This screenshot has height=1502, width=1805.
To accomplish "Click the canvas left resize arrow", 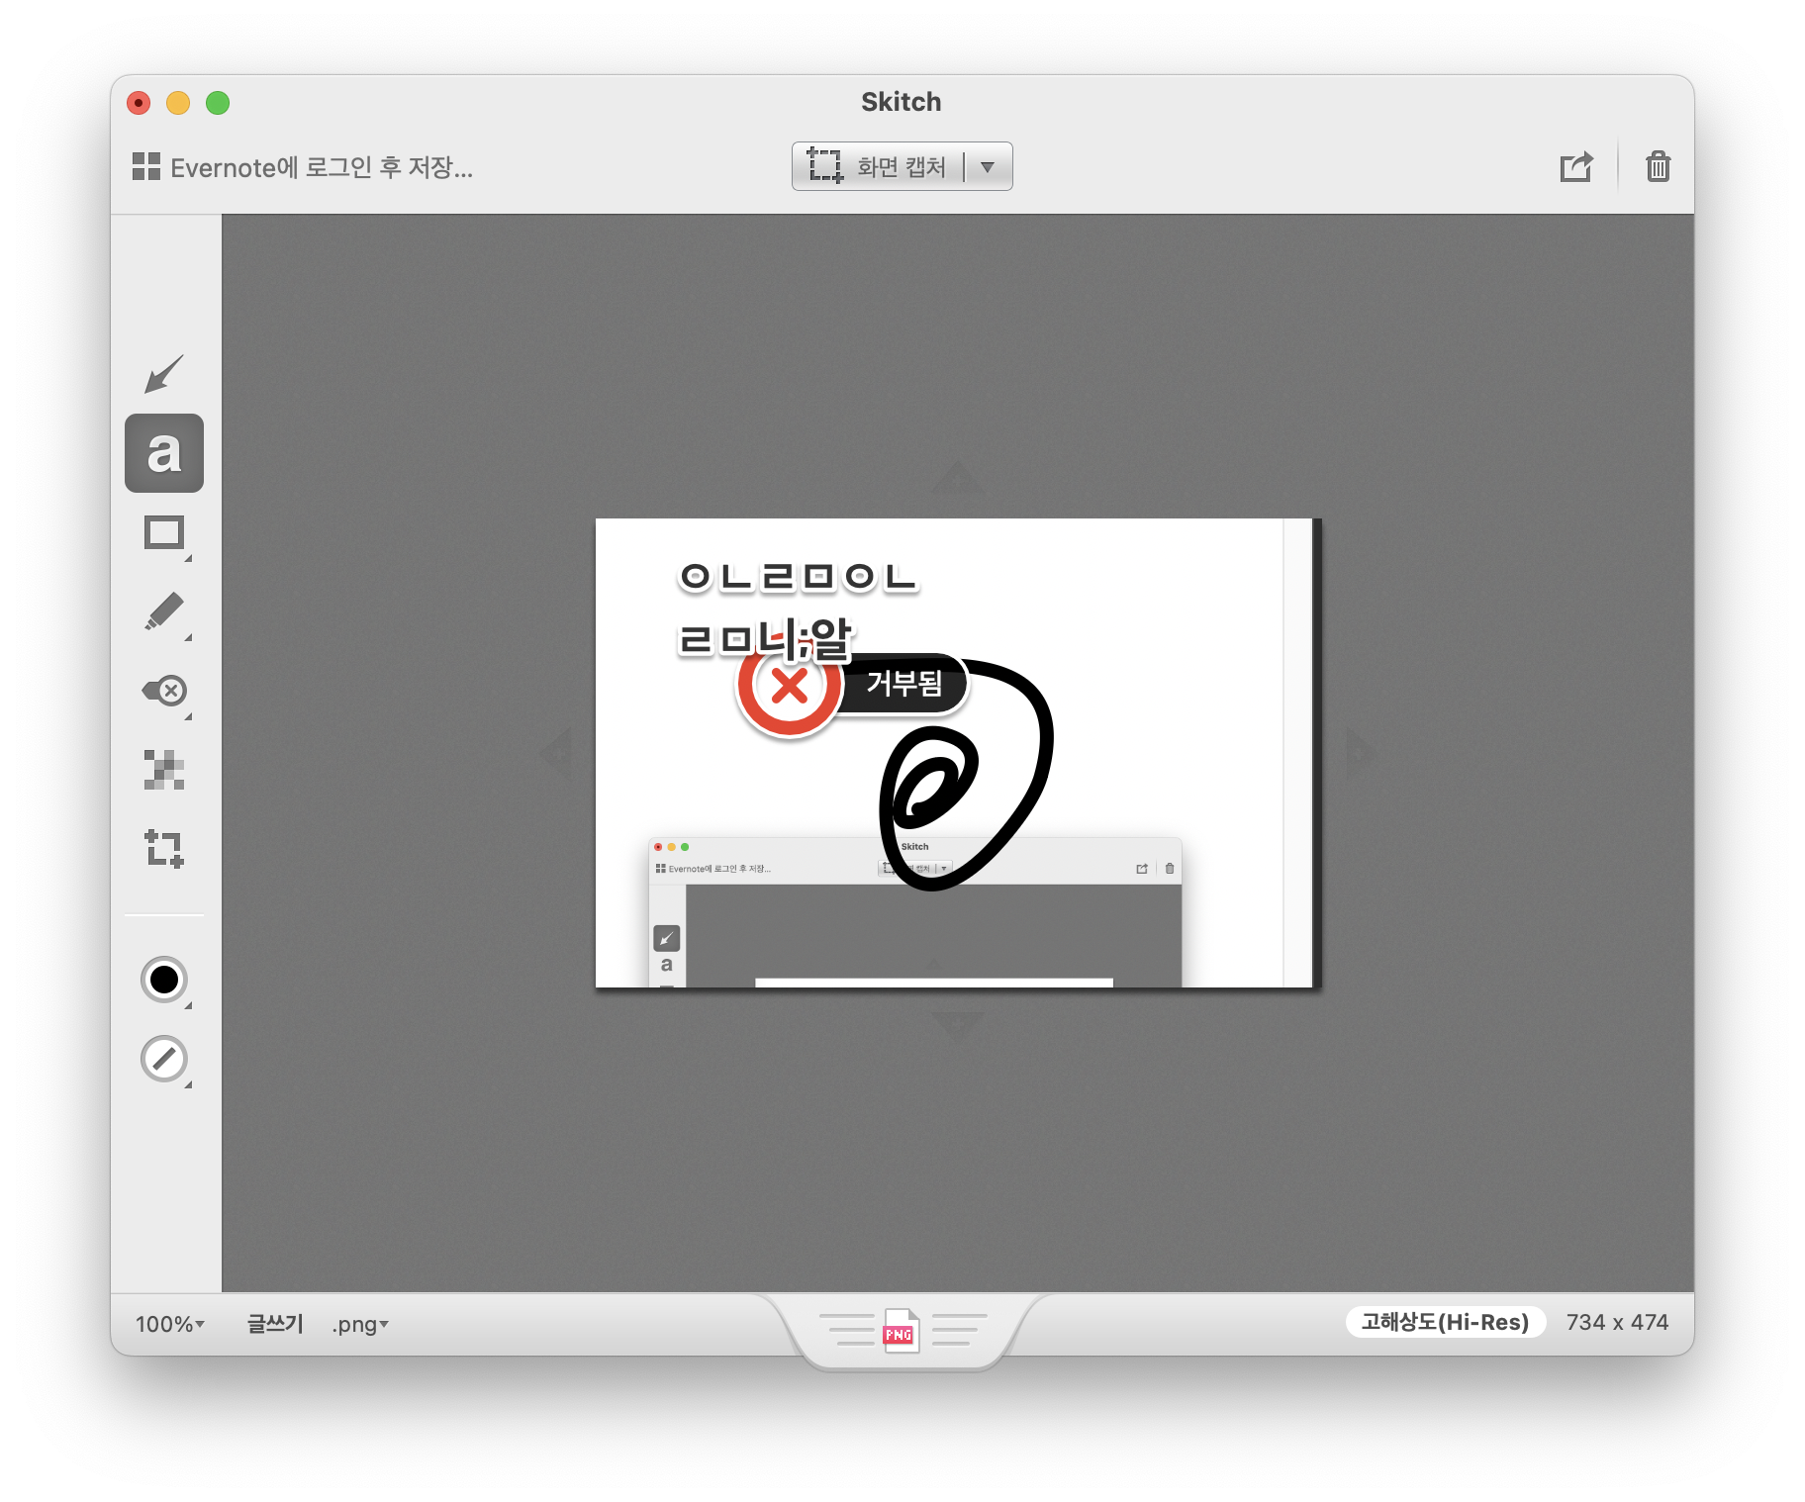I will (x=557, y=754).
